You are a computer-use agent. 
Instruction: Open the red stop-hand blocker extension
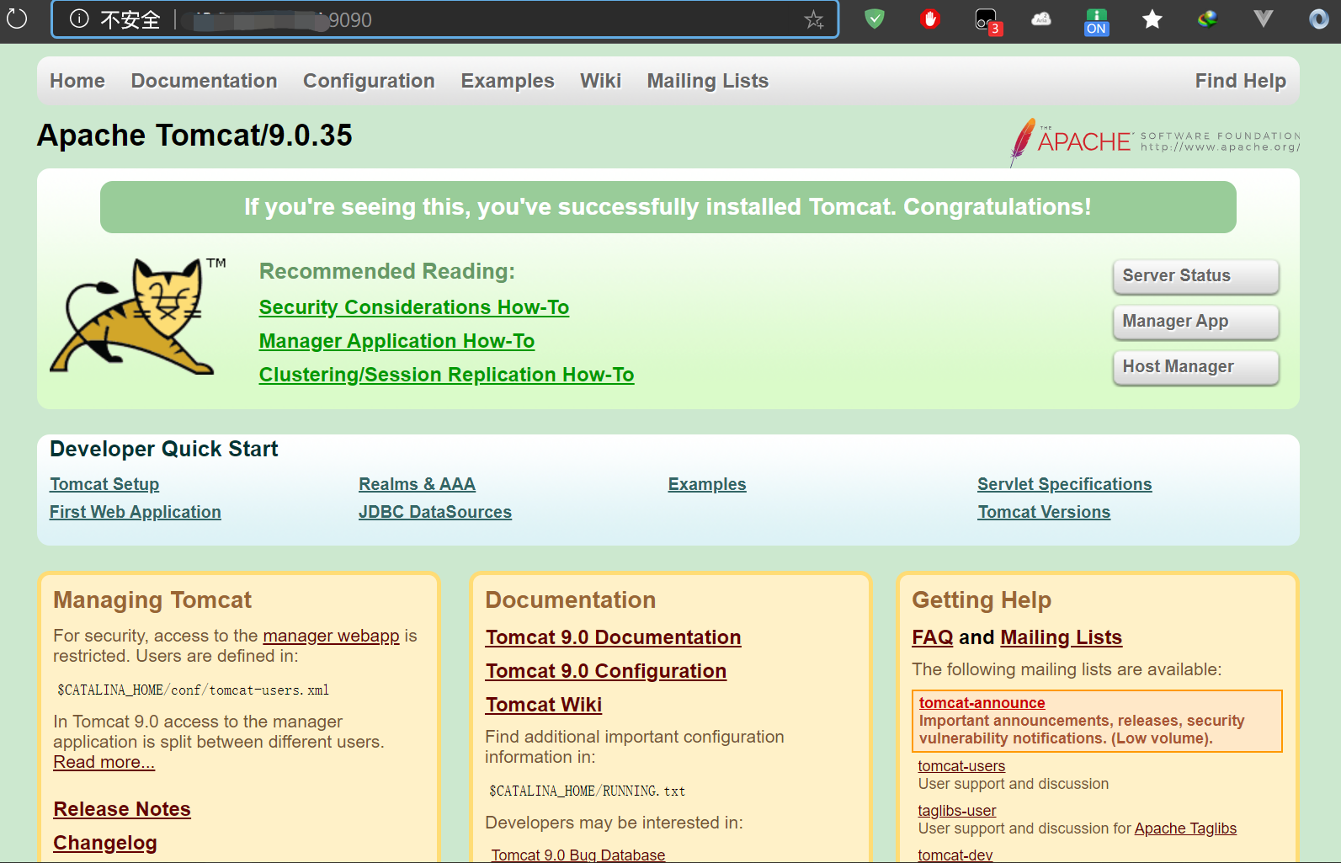930,19
